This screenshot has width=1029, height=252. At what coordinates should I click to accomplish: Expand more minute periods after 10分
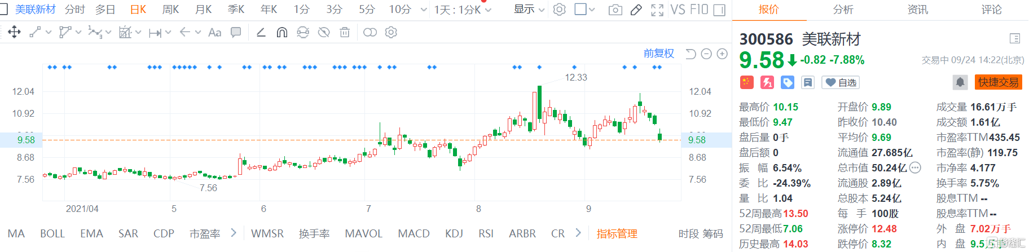pyautogui.click(x=424, y=10)
